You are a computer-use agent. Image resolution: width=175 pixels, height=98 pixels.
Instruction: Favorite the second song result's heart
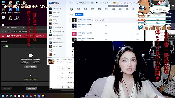106,26
